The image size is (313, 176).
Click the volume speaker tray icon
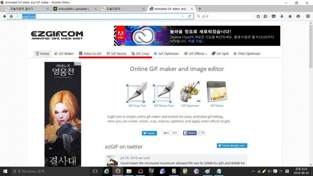tap(269, 171)
